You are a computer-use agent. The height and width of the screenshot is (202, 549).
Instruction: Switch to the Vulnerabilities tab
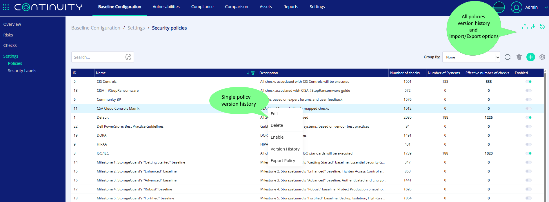[x=166, y=7]
